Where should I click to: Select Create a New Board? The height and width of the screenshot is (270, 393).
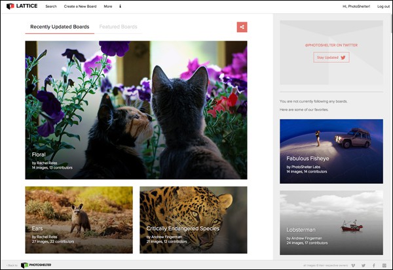(79, 6)
